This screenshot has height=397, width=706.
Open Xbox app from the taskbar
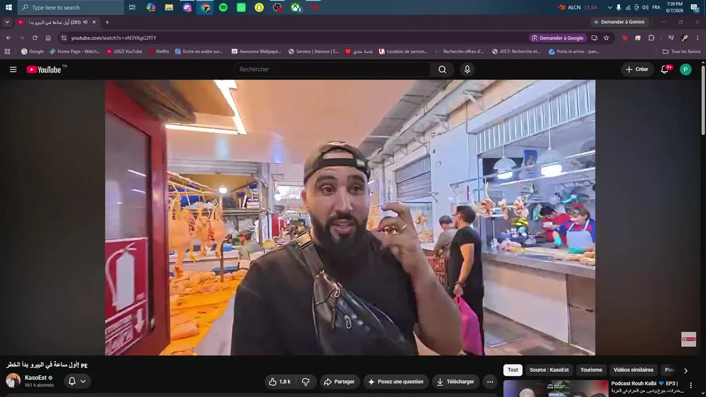tap(296, 7)
